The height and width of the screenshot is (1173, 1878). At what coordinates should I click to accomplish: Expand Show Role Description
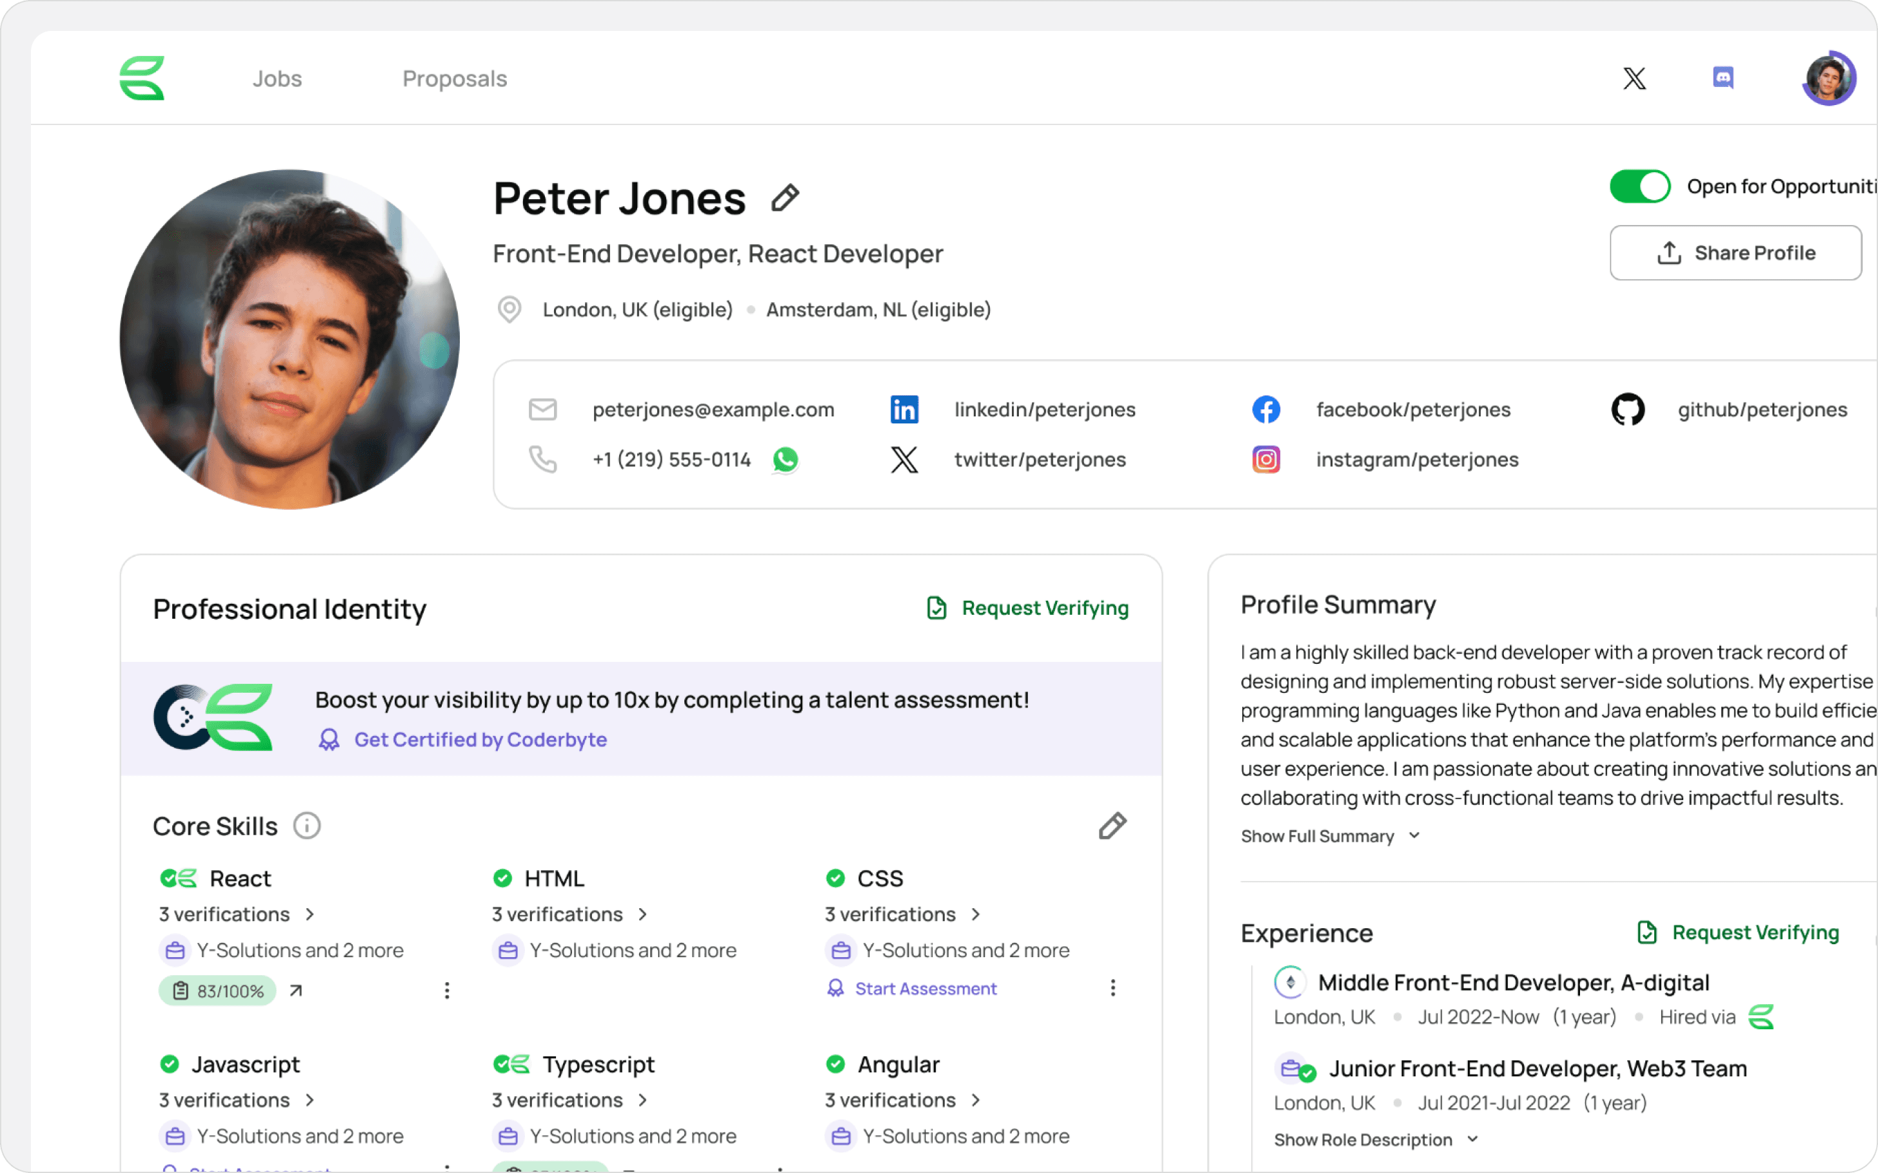[x=1376, y=1139]
